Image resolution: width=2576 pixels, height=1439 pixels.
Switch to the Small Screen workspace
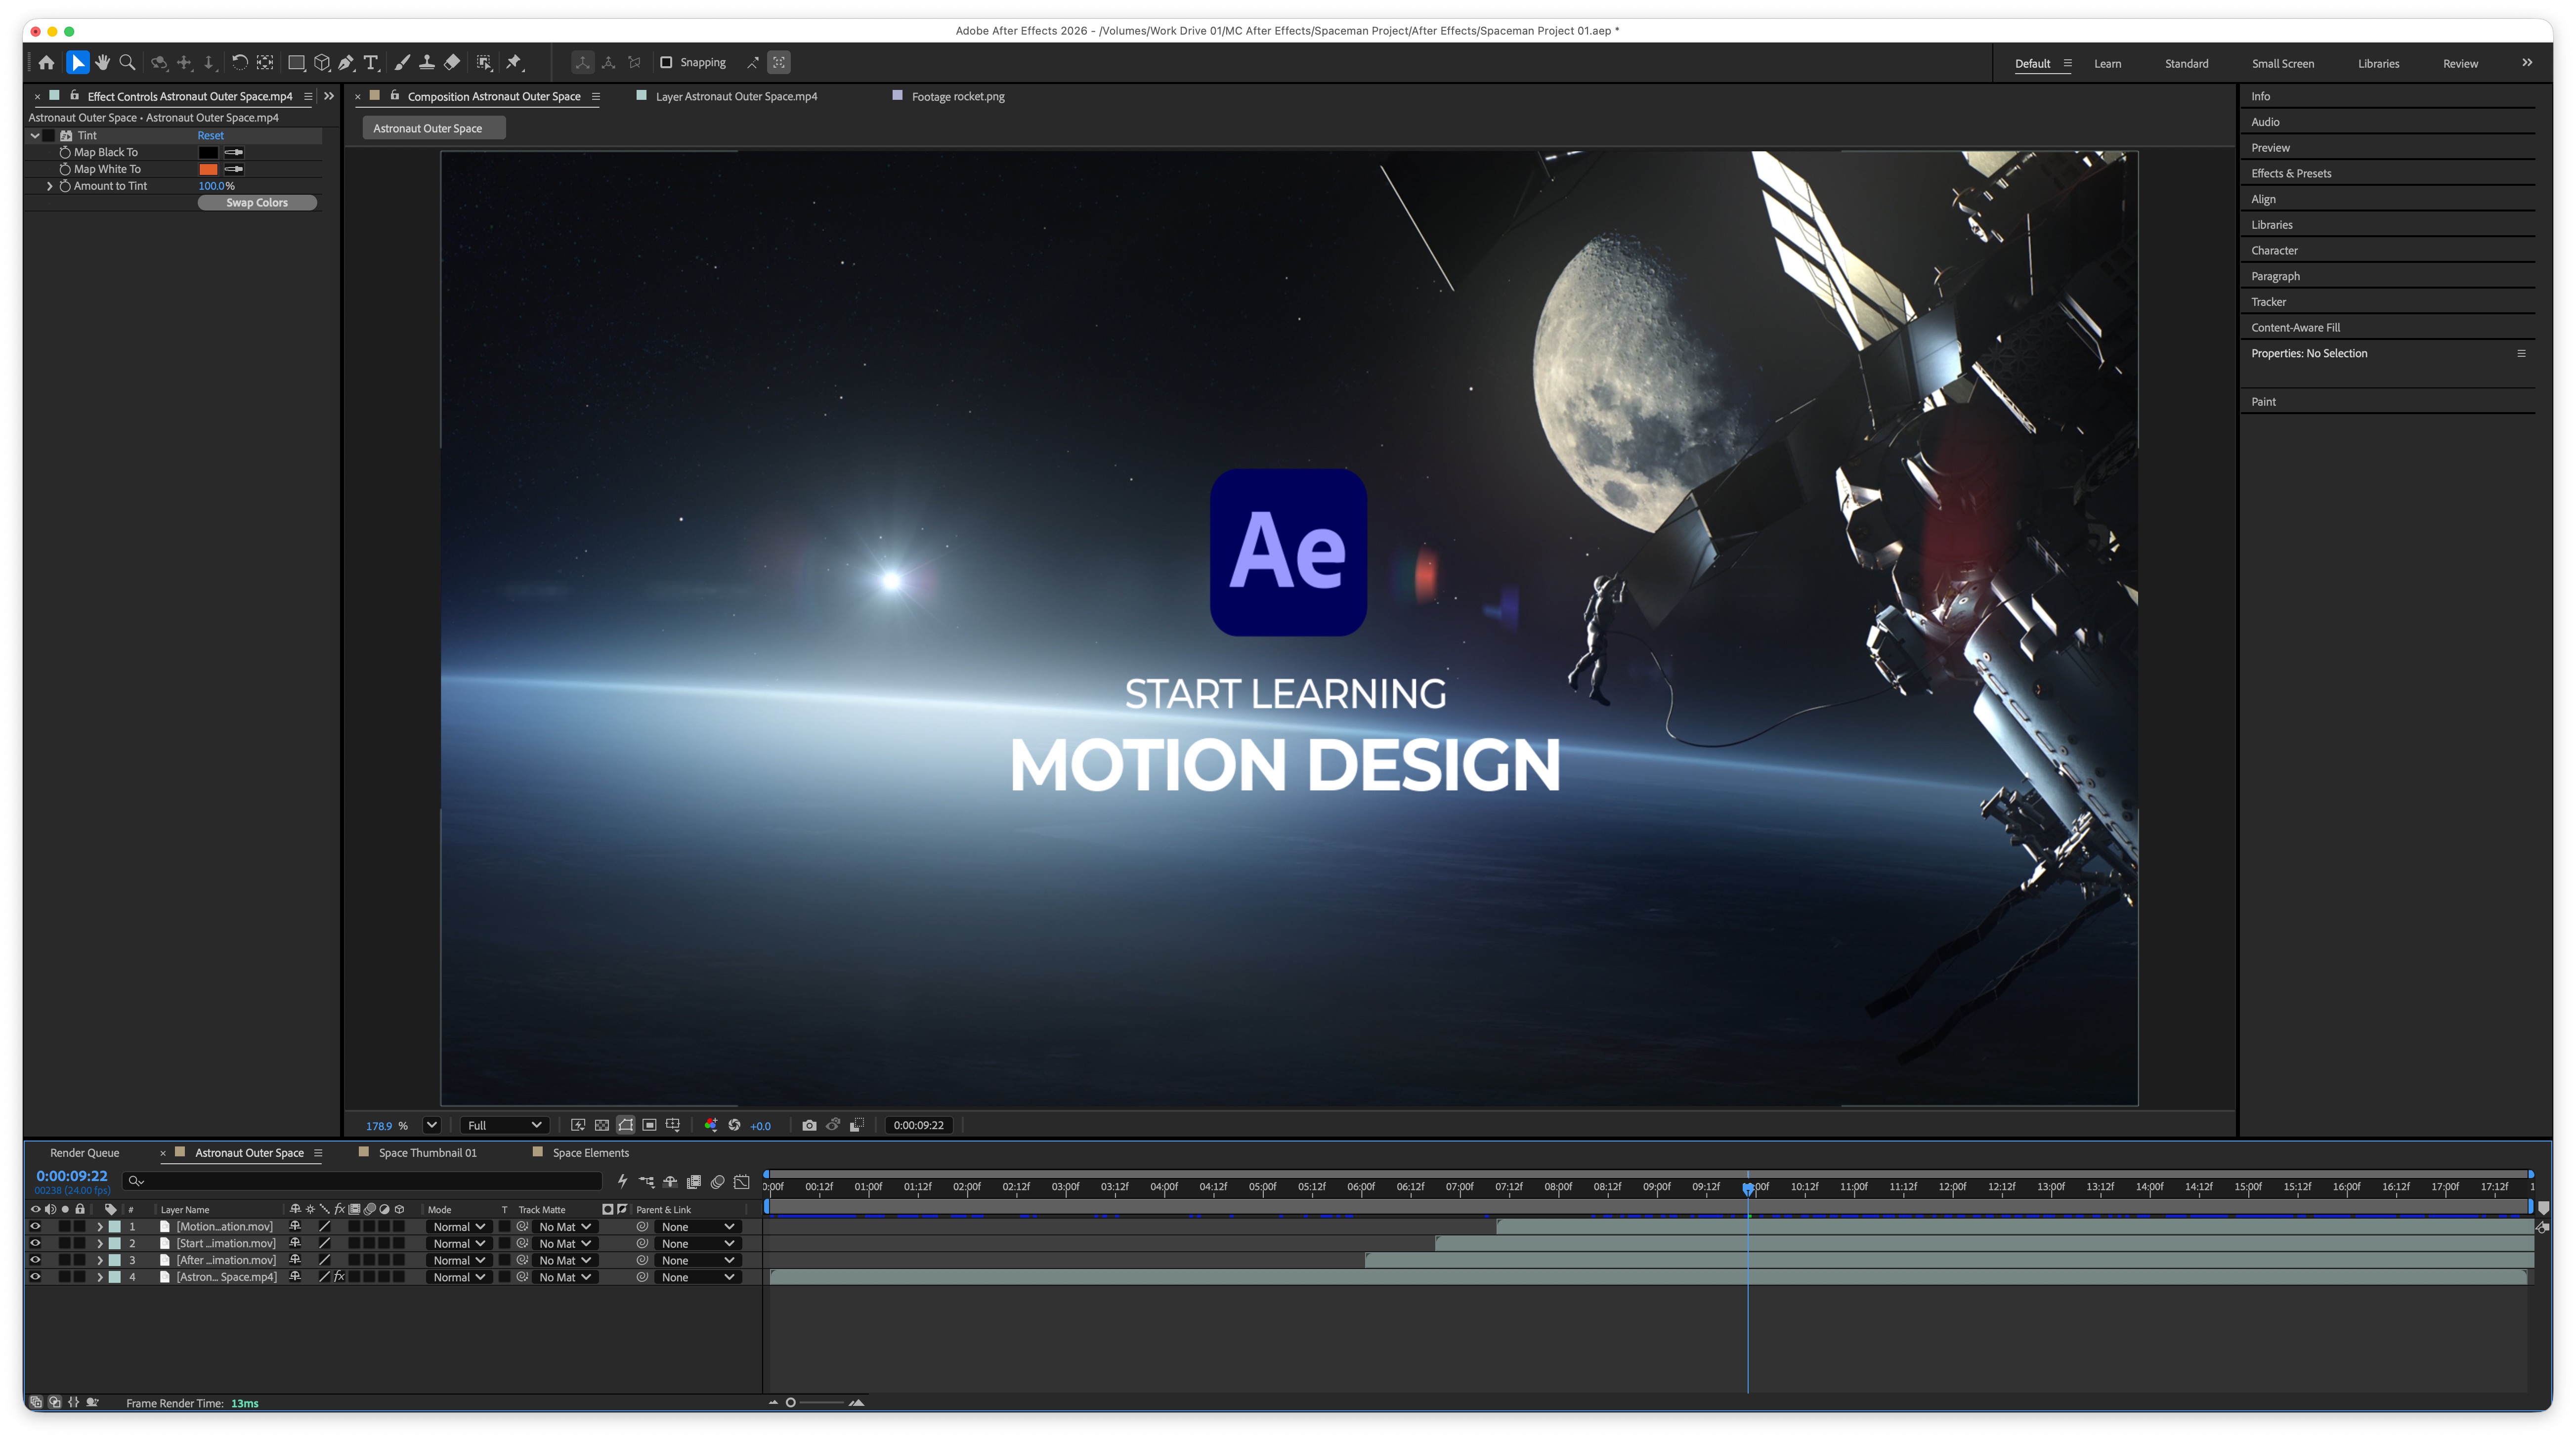tap(2282, 64)
